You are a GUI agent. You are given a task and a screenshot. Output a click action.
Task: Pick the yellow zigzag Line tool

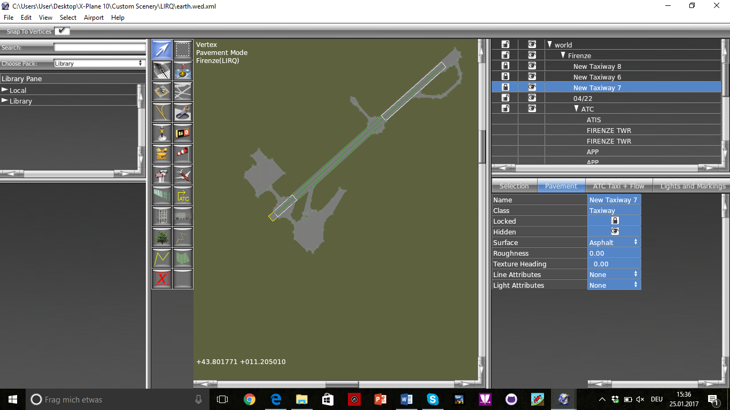point(162,258)
